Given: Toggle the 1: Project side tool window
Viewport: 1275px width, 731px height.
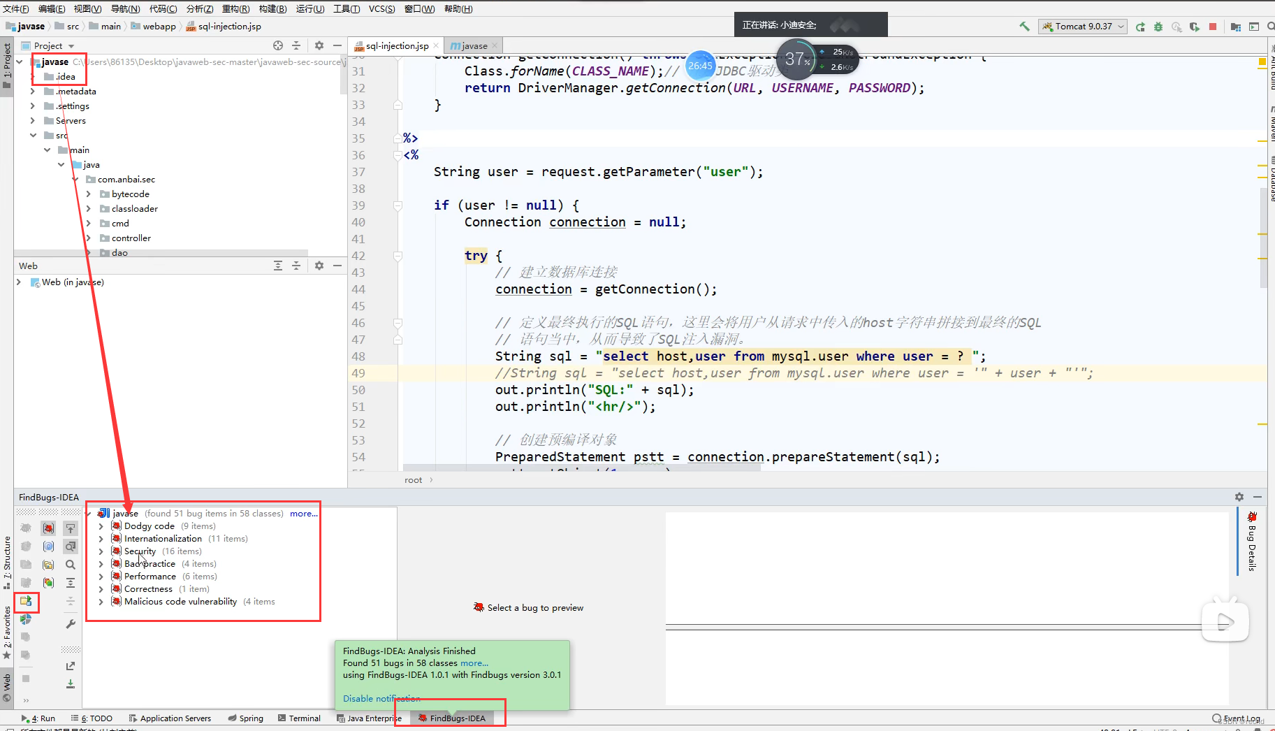Looking at the screenshot, I should (x=7, y=66).
